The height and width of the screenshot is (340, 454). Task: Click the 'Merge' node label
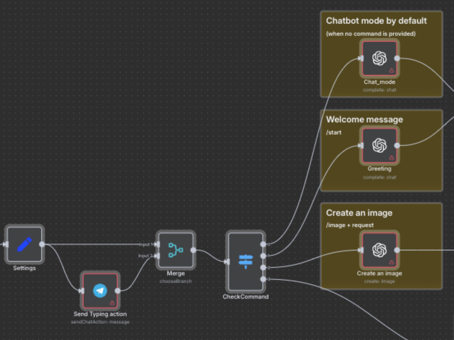pyautogui.click(x=176, y=273)
